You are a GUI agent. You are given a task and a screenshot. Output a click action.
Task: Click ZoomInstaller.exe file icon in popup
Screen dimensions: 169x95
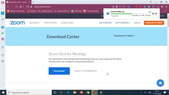[108, 13]
